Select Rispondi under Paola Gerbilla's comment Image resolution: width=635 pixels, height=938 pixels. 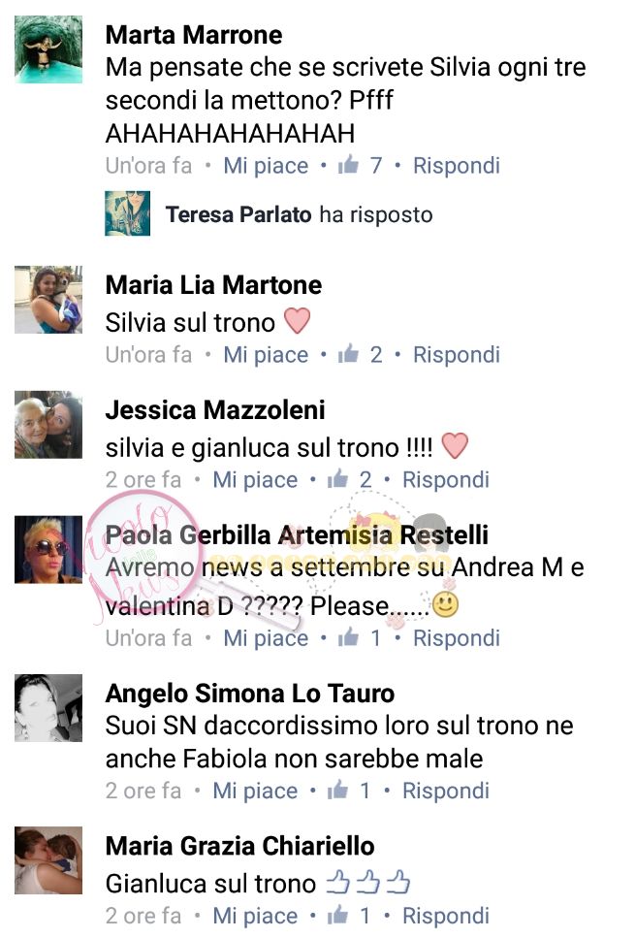(x=457, y=638)
